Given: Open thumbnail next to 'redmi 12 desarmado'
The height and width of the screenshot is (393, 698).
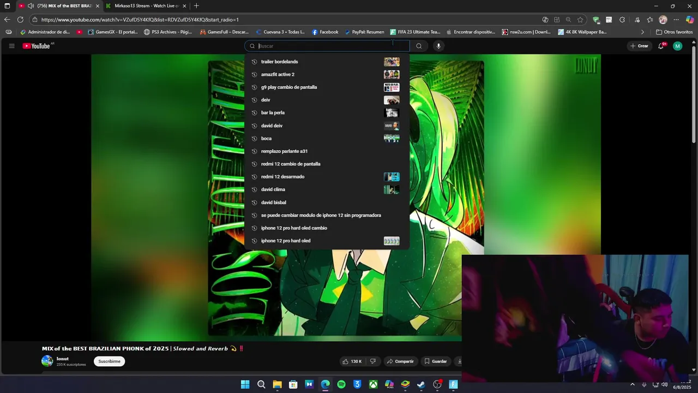Looking at the screenshot, I should coord(392,177).
